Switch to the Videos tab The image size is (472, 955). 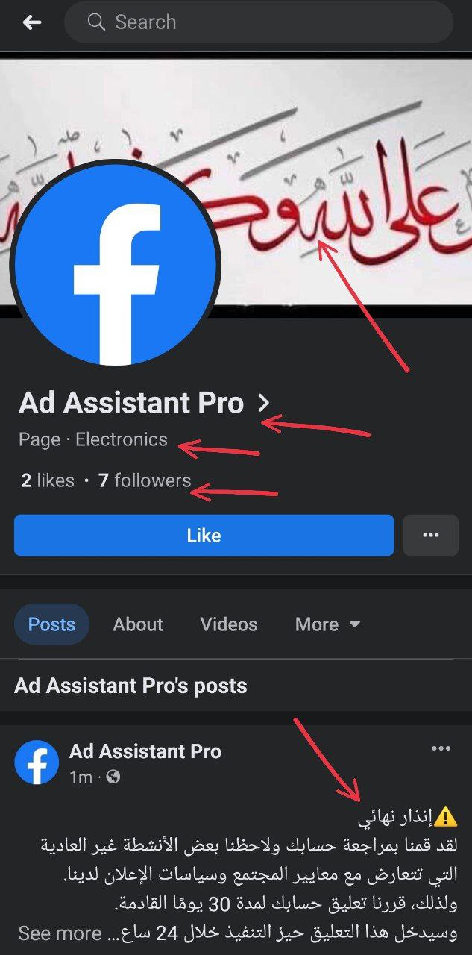point(229,624)
